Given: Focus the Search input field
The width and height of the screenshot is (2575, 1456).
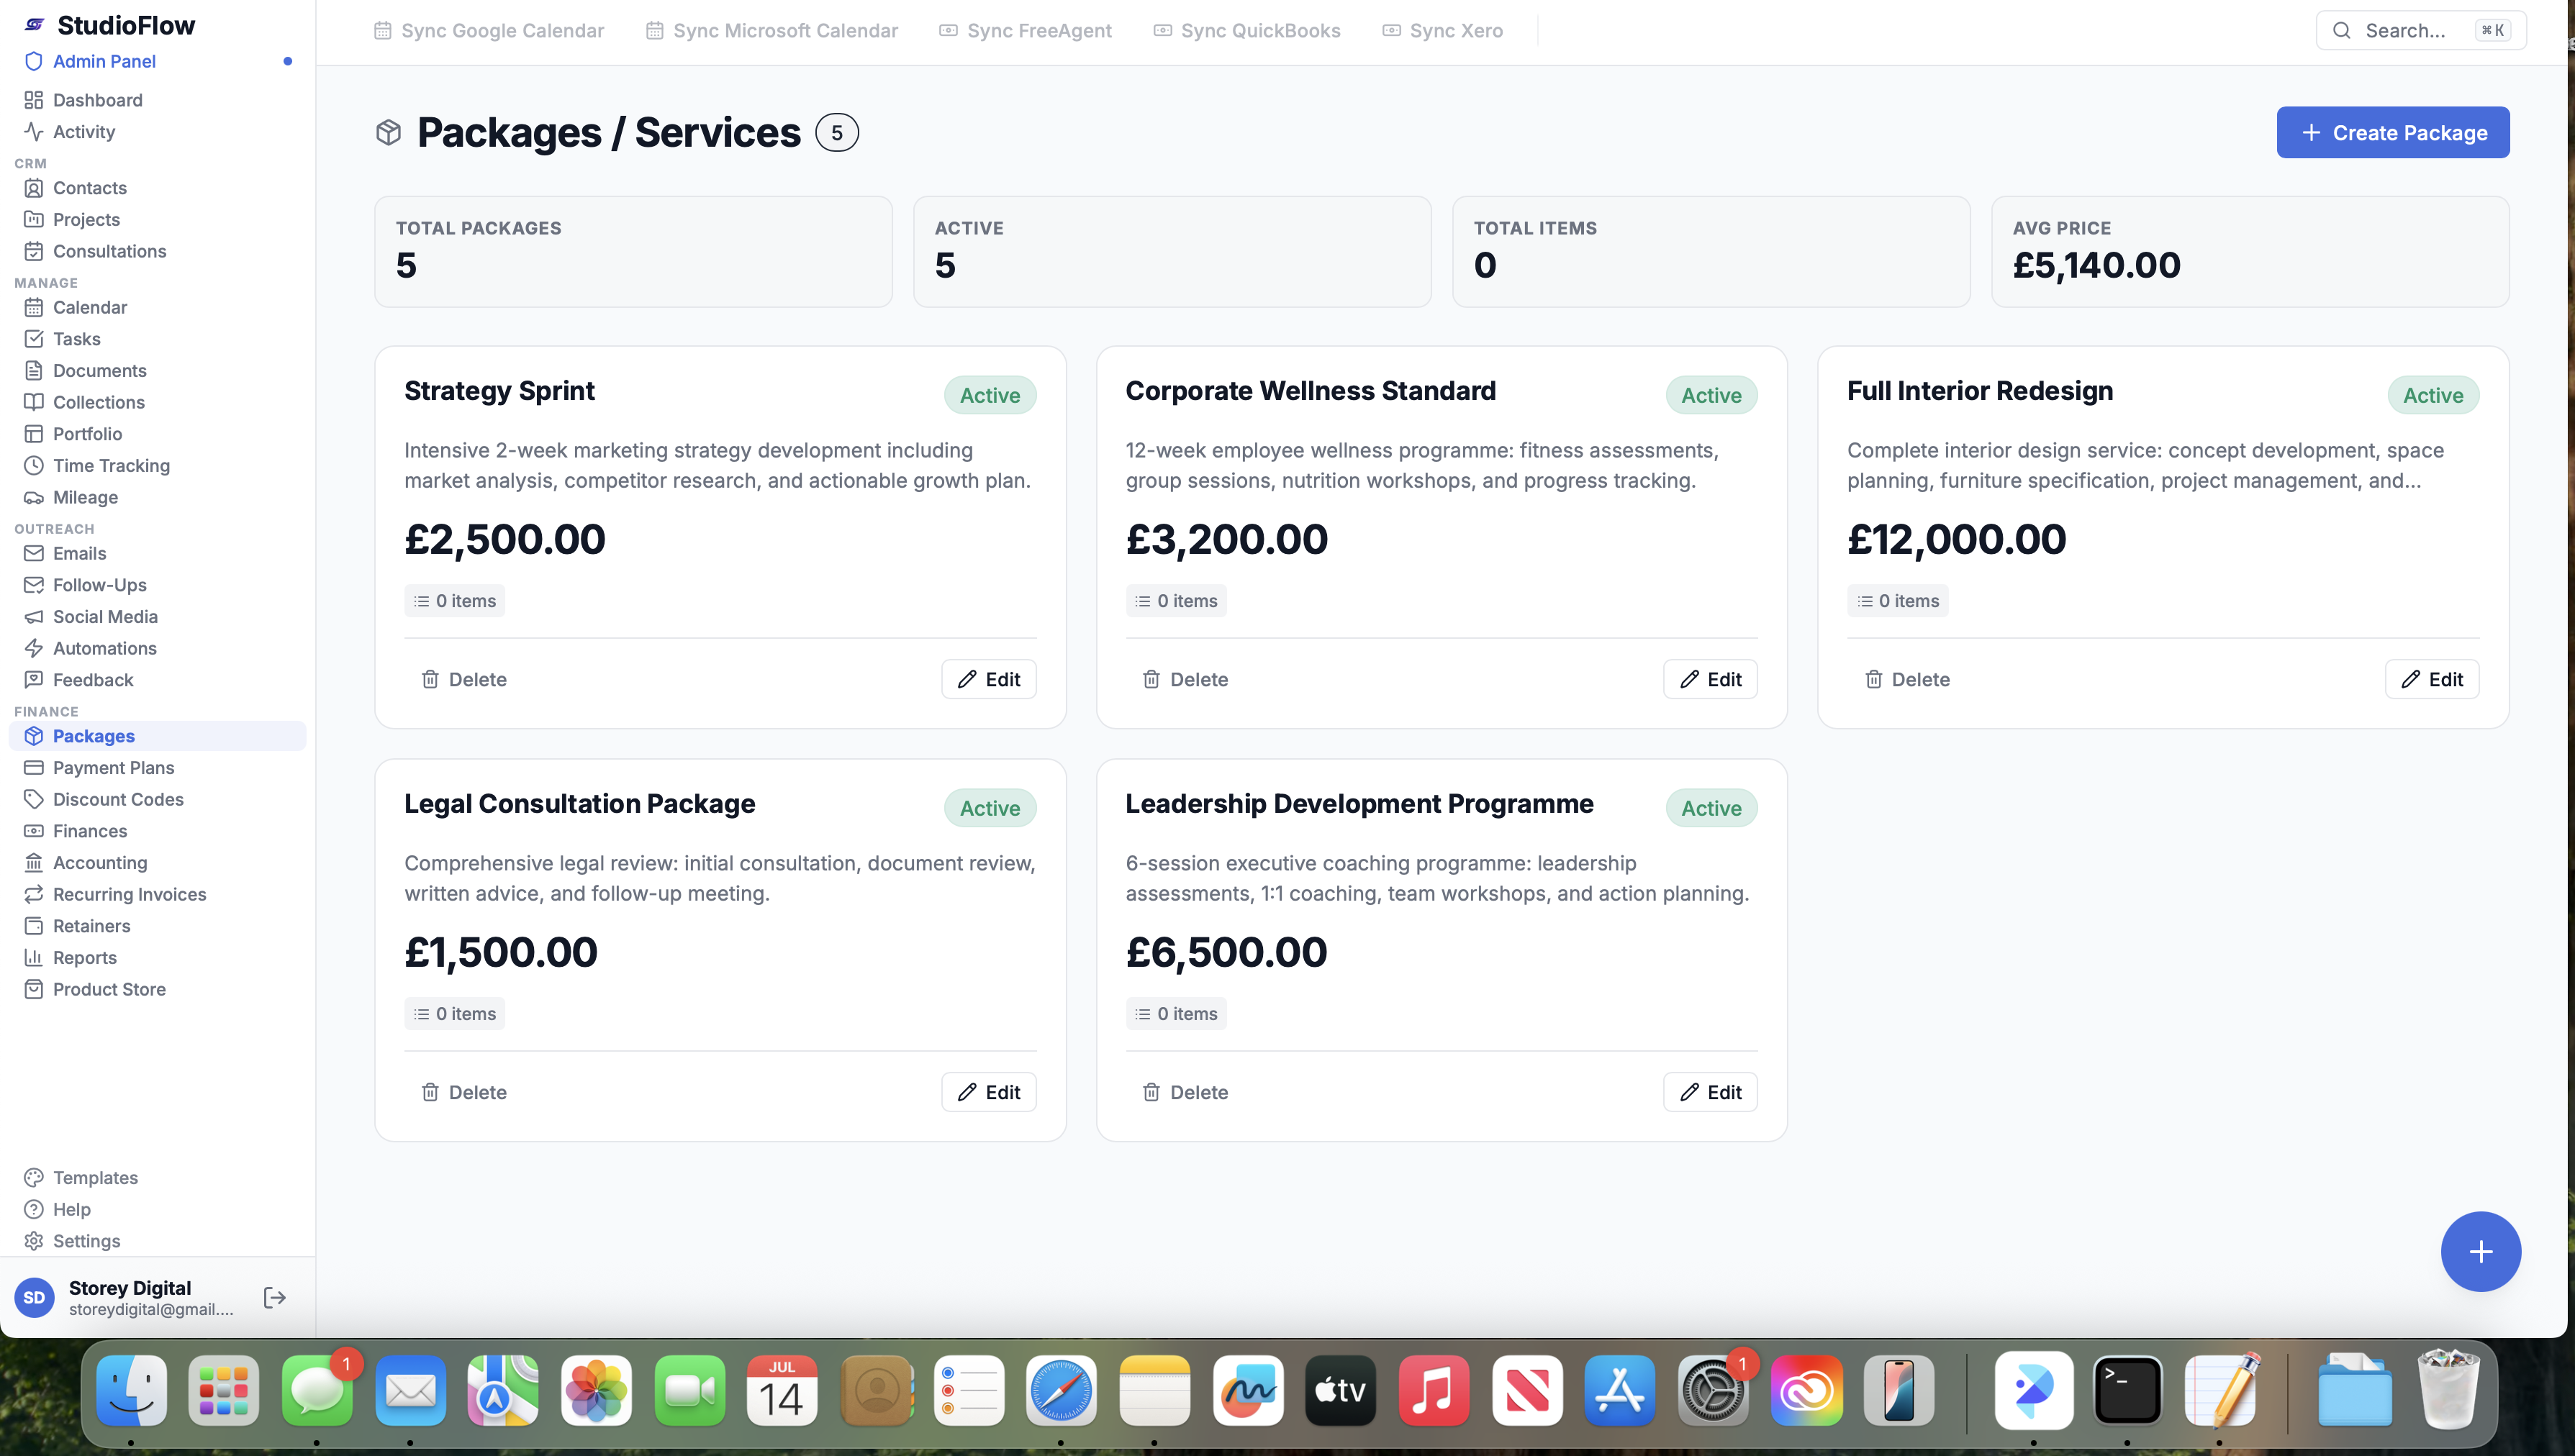Looking at the screenshot, I should point(2420,30).
